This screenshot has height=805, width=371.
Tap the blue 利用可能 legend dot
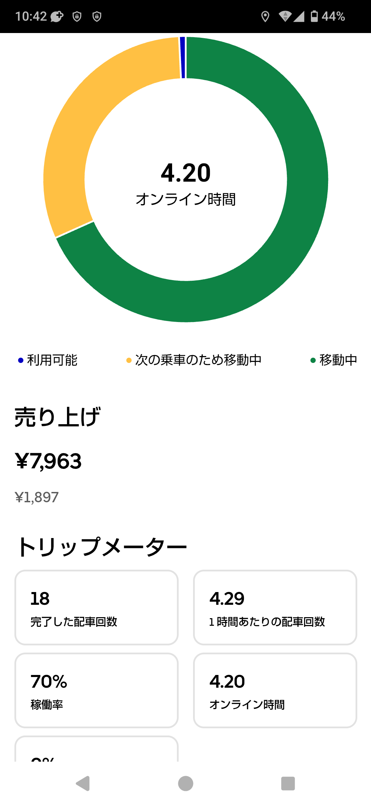[21, 360]
